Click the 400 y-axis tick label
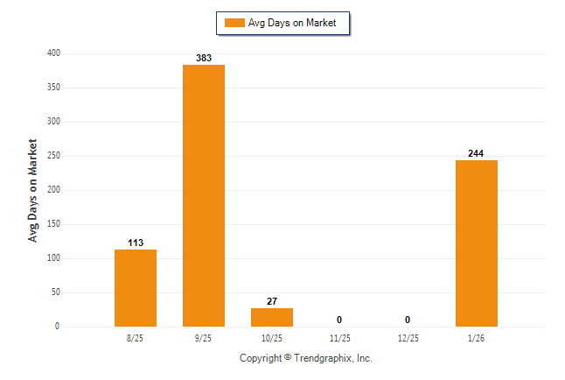 pos(53,53)
